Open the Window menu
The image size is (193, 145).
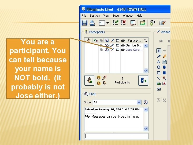[128, 16]
